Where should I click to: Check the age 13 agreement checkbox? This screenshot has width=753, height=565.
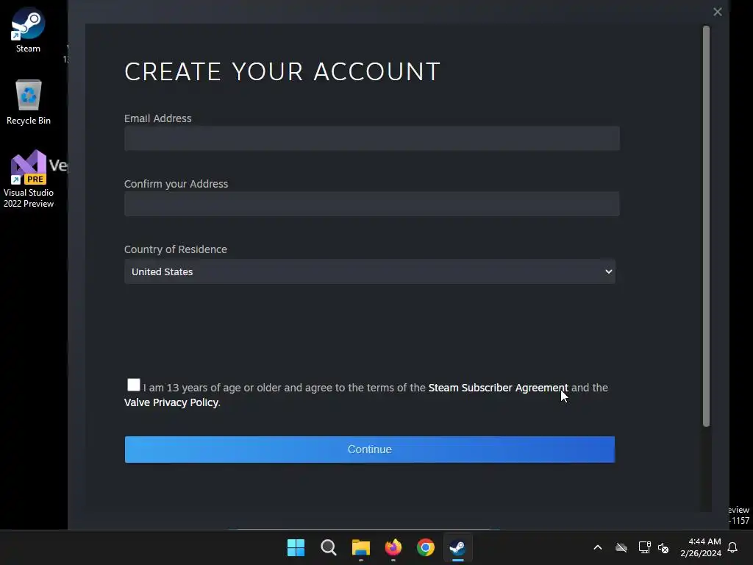[134, 385]
